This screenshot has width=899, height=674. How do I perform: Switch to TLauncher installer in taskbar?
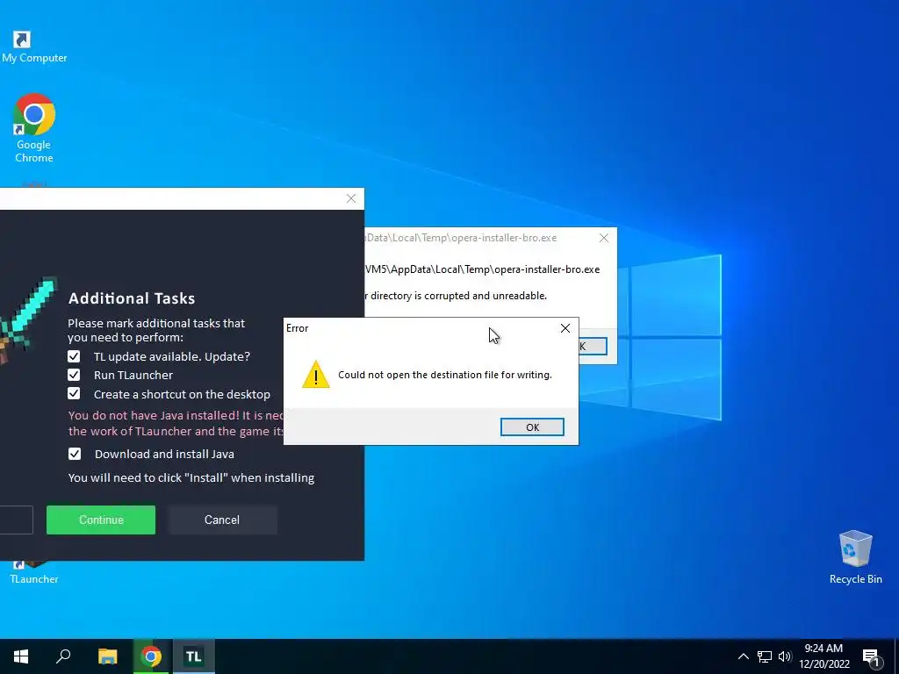click(x=193, y=656)
